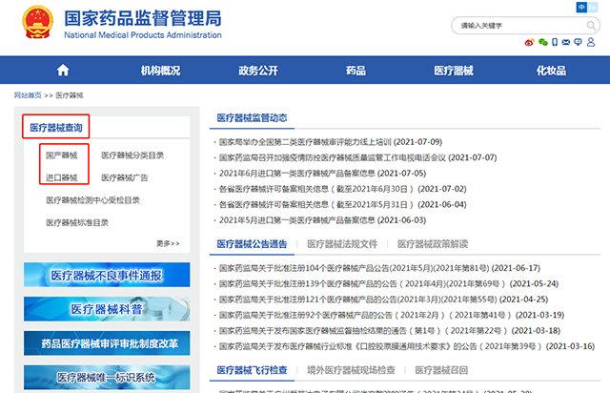Image resolution: width=610 pixels, height=393 pixels.
Task: Open the 药品 menu
Action: (356, 70)
